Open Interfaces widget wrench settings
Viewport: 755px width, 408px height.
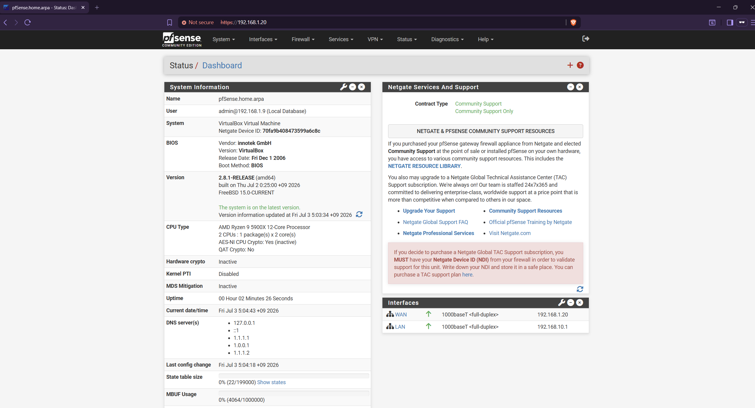pos(562,303)
